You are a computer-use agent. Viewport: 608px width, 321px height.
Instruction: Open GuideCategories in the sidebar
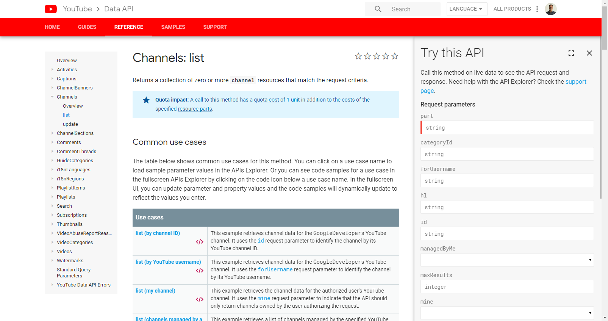(75, 161)
